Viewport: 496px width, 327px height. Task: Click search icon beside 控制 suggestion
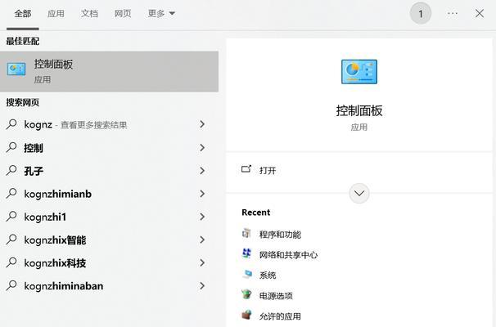click(11, 147)
